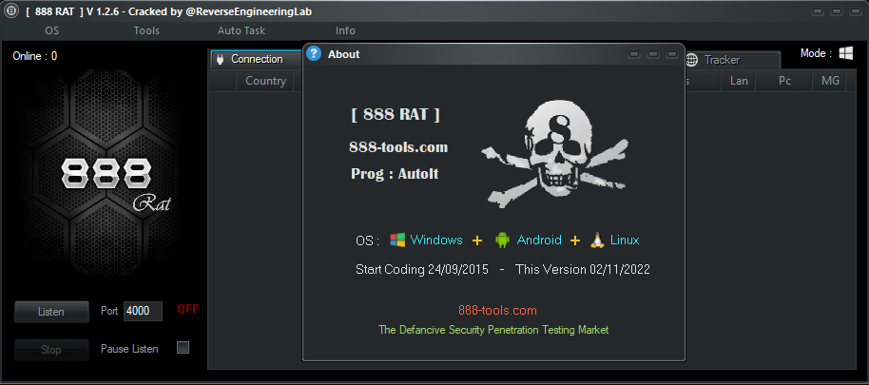Click the Listen button
This screenshot has height=385, width=869.
pyautogui.click(x=51, y=311)
